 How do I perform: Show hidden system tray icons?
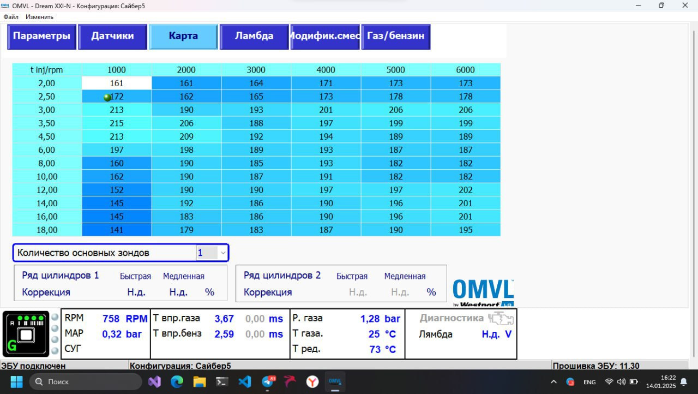(553, 382)
